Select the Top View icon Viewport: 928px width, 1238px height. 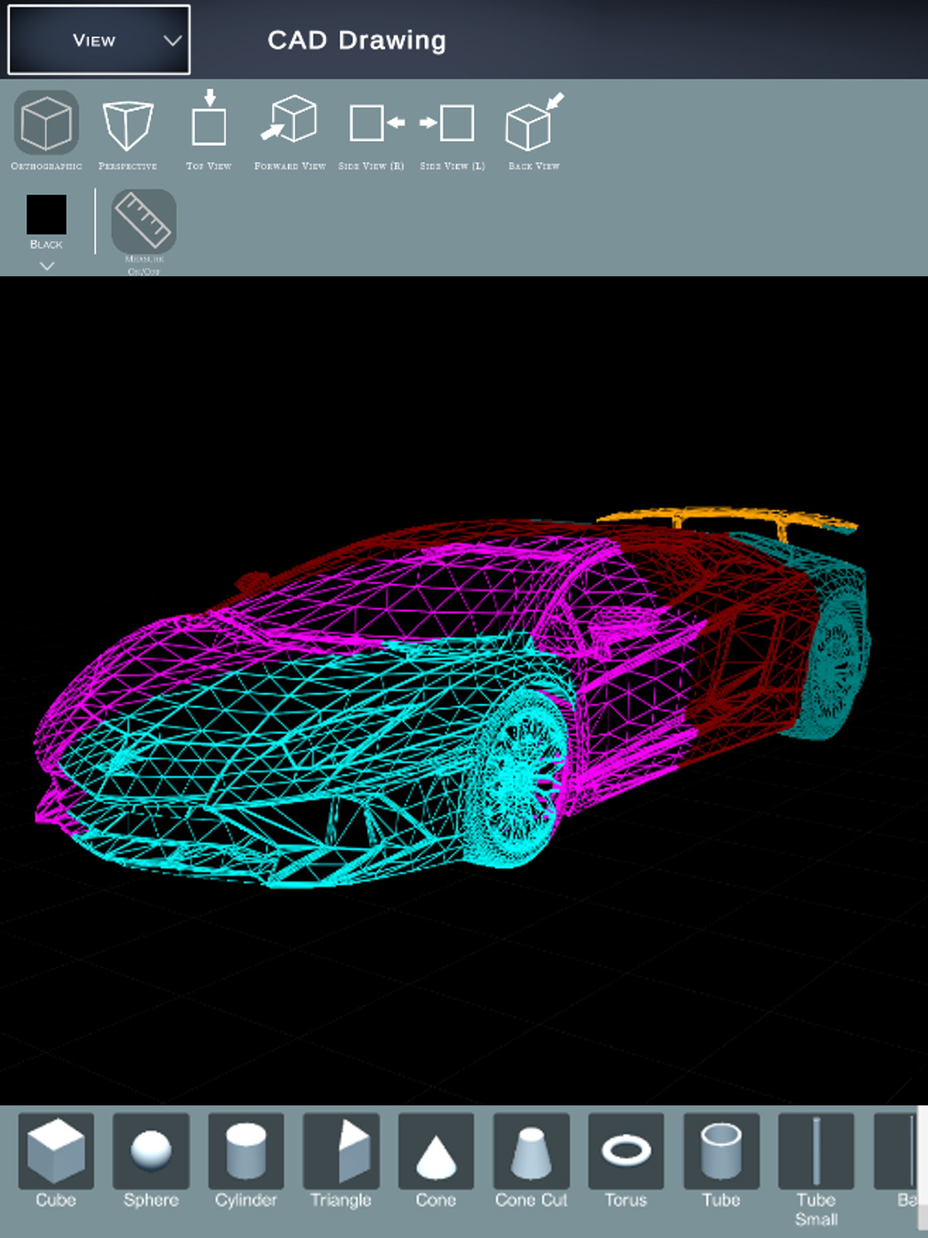coord(209,118)
